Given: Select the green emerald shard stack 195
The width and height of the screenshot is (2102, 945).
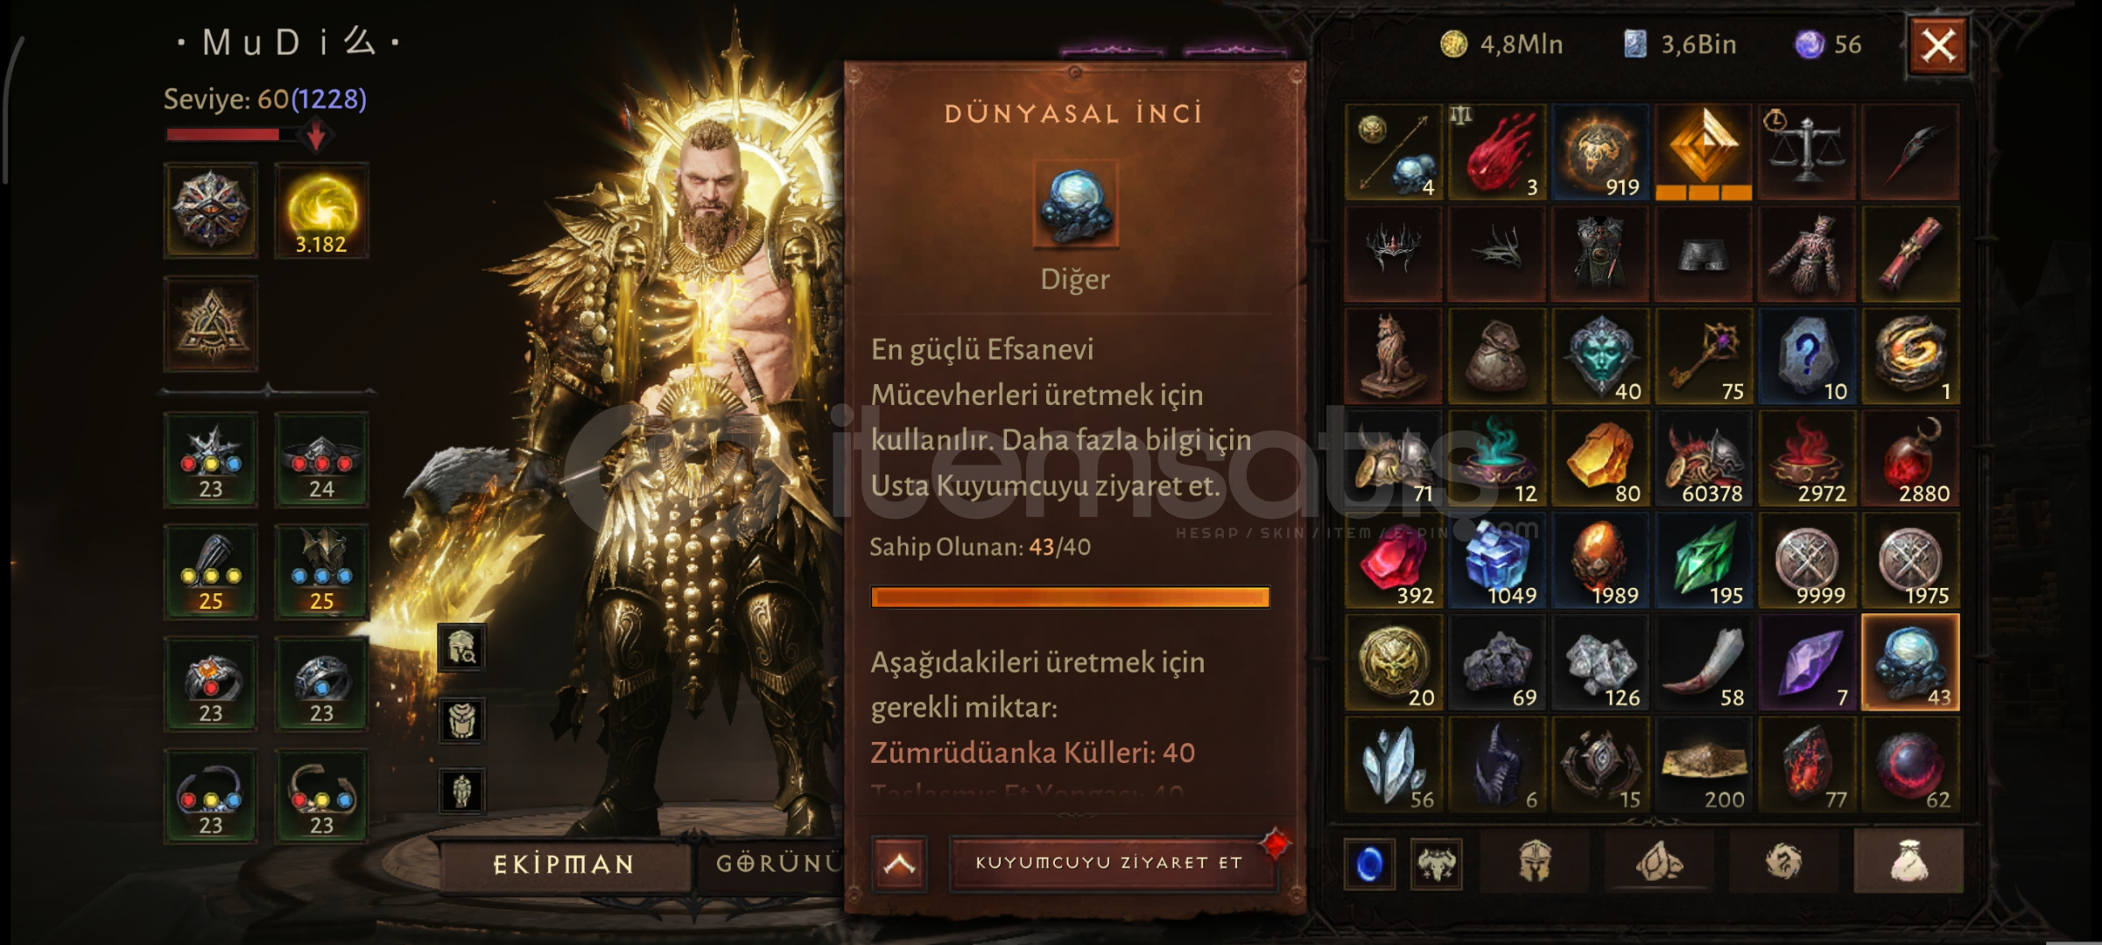Looking at the screenshot, I should (1703, 560).
